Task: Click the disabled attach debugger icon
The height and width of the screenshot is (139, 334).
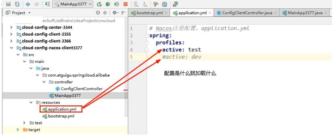Action: [x=136, y=4]
